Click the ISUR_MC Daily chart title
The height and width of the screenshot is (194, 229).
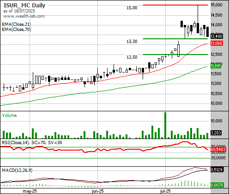click(x=24, y=6)
